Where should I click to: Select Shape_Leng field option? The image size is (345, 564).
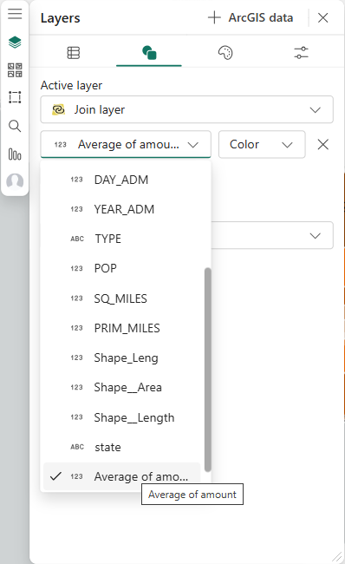pos(122,357)
